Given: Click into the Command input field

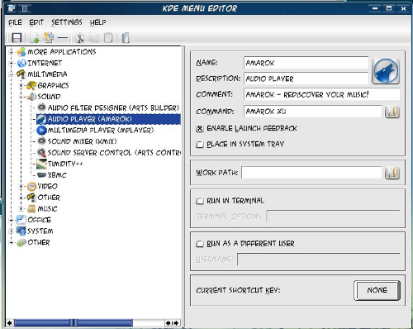Looking at the screenshot, I should tap(313, 112).
